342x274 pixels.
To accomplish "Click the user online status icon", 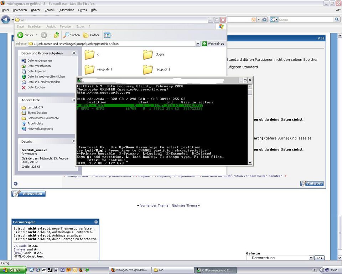I will click(15, 183).
